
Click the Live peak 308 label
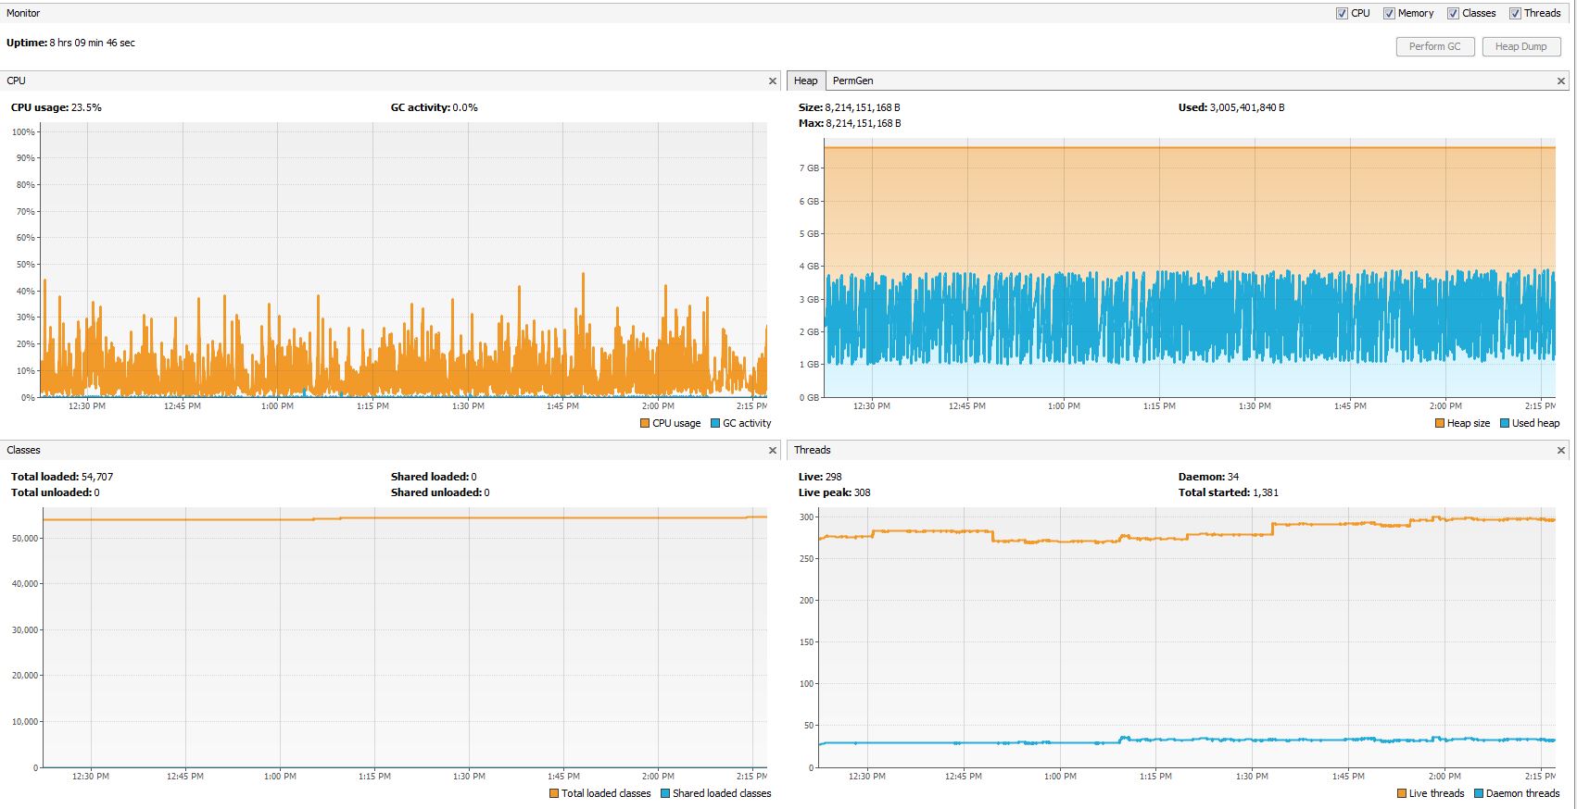pos(835,492)
